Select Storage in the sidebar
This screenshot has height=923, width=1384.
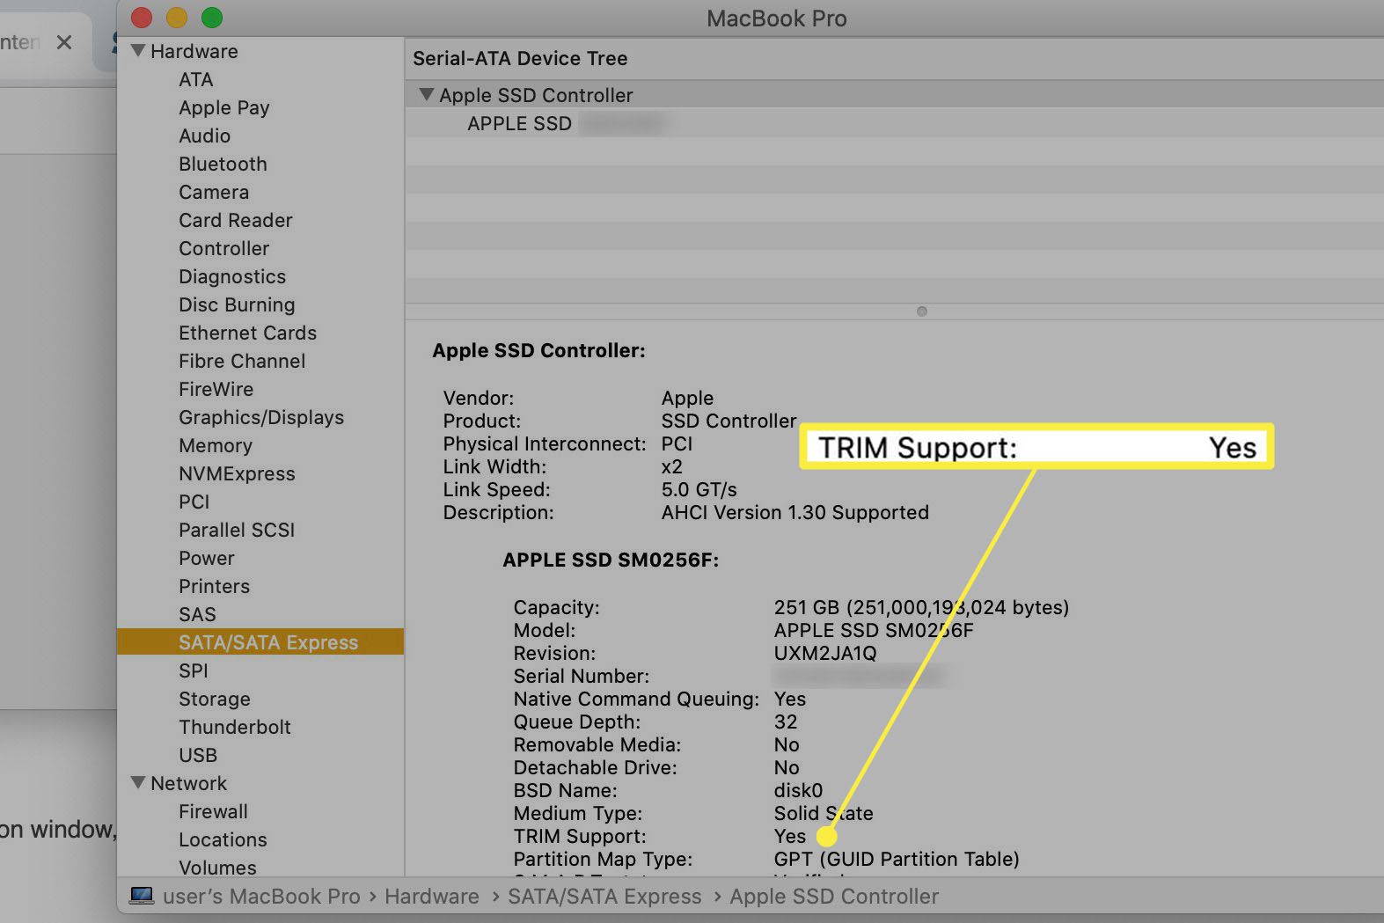pos(215,699)
